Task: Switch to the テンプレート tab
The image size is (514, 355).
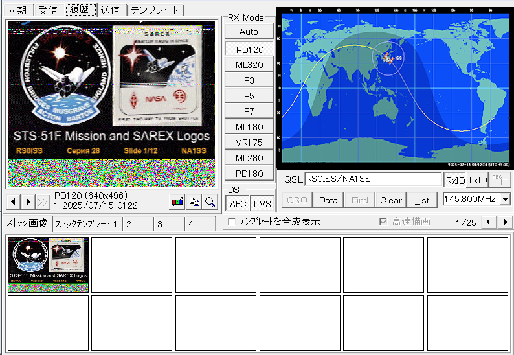Action: coord(155,10)
